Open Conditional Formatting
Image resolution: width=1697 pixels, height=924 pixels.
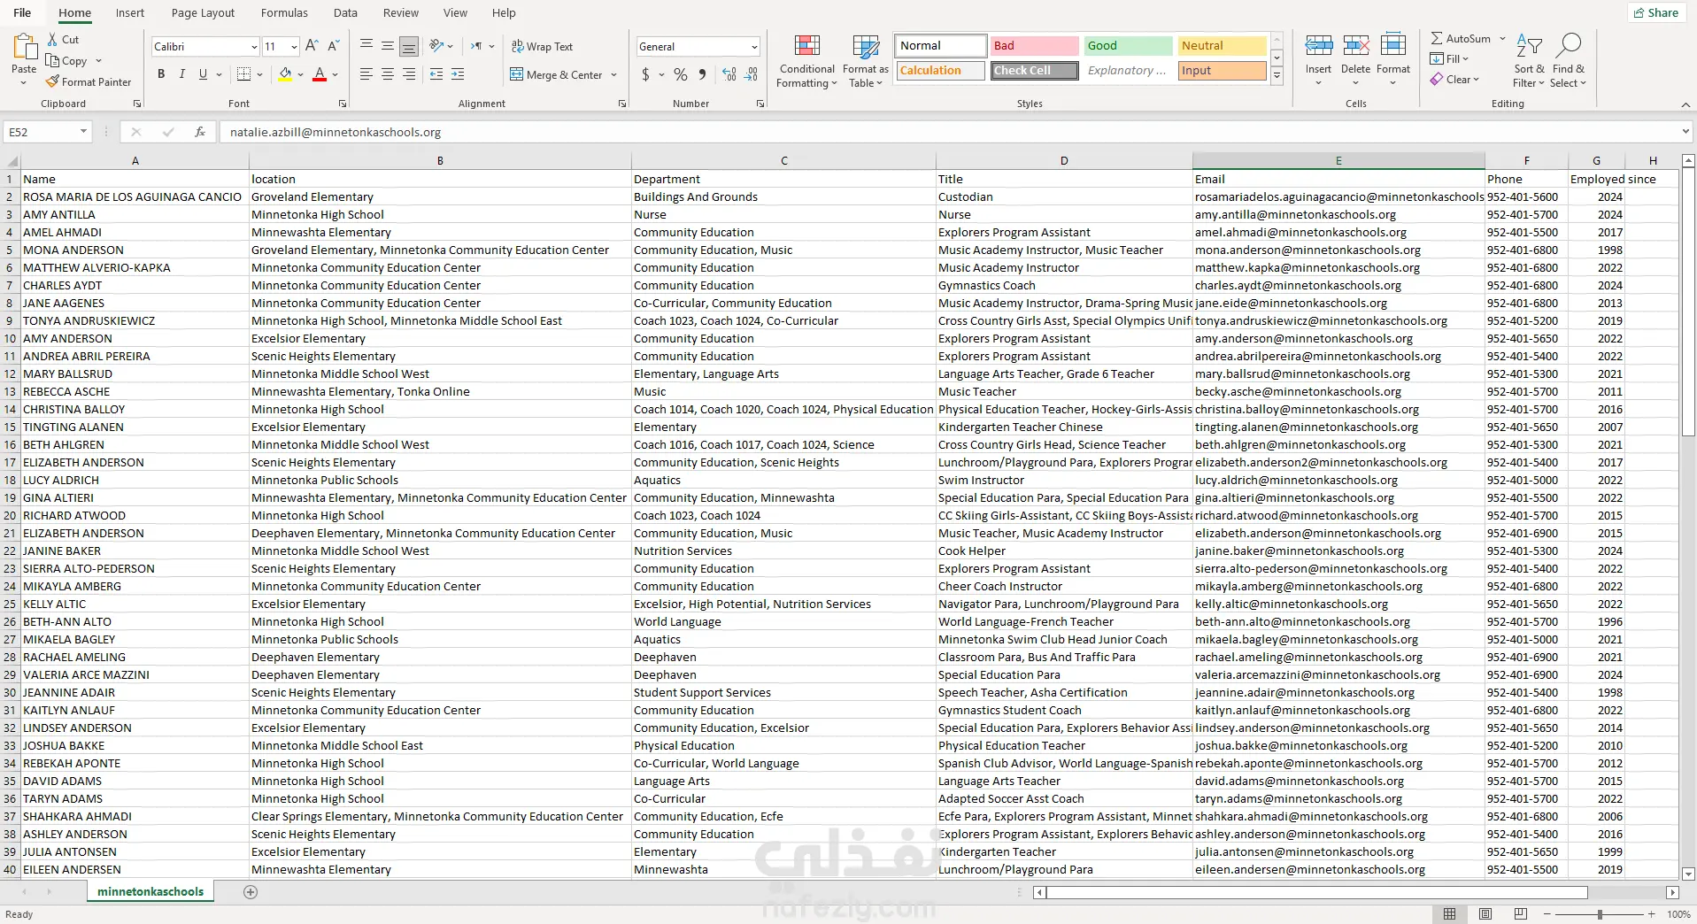click(806, 61)
